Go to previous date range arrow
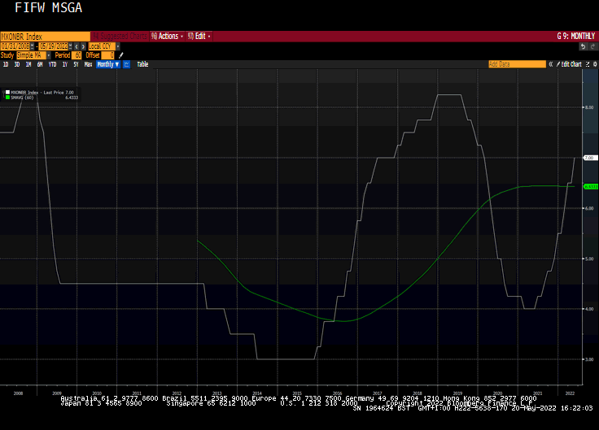The image size is (599, 430). 75,46
